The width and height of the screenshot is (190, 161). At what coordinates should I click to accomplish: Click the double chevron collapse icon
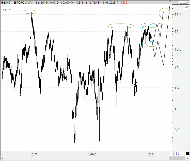[x=171, y=154]
